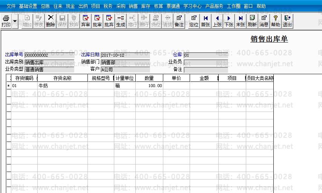Click the 客户 field showing A公司
Image resolution: width=322 pixels, height=193 pixels.
point(125,69)
